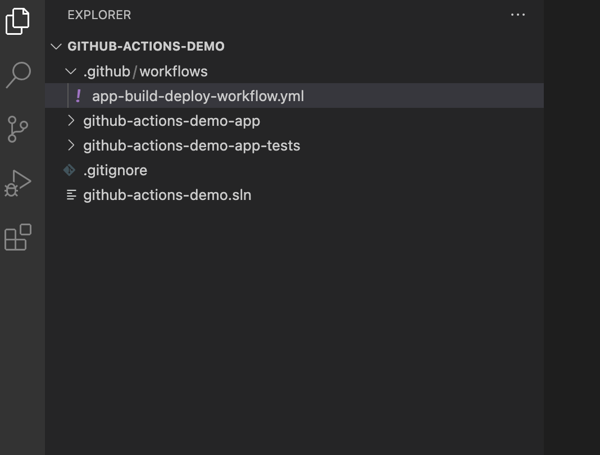Open the Run and Debug view
This screenshot has height=455, width=600.
click(18, 183)
